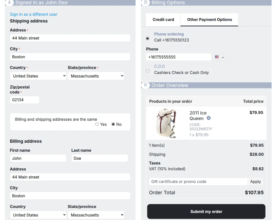Remove 2011 Ice Queen using the x icon
This screenshot has height=220, width=280.
pos(208,118)
